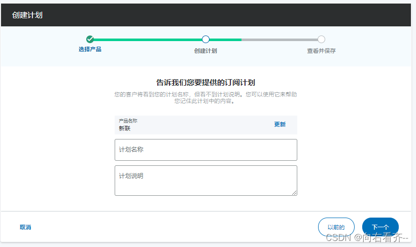Click the green checkmark step icon
This screenshot has width=416, height=247.
tap(90, 39)
